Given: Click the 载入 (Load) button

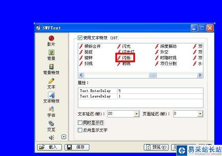Looking at the screenshot, I should pos(49,147).
